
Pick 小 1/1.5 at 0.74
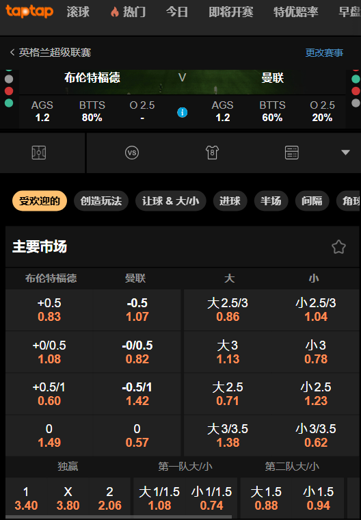[x=211, y=498]
